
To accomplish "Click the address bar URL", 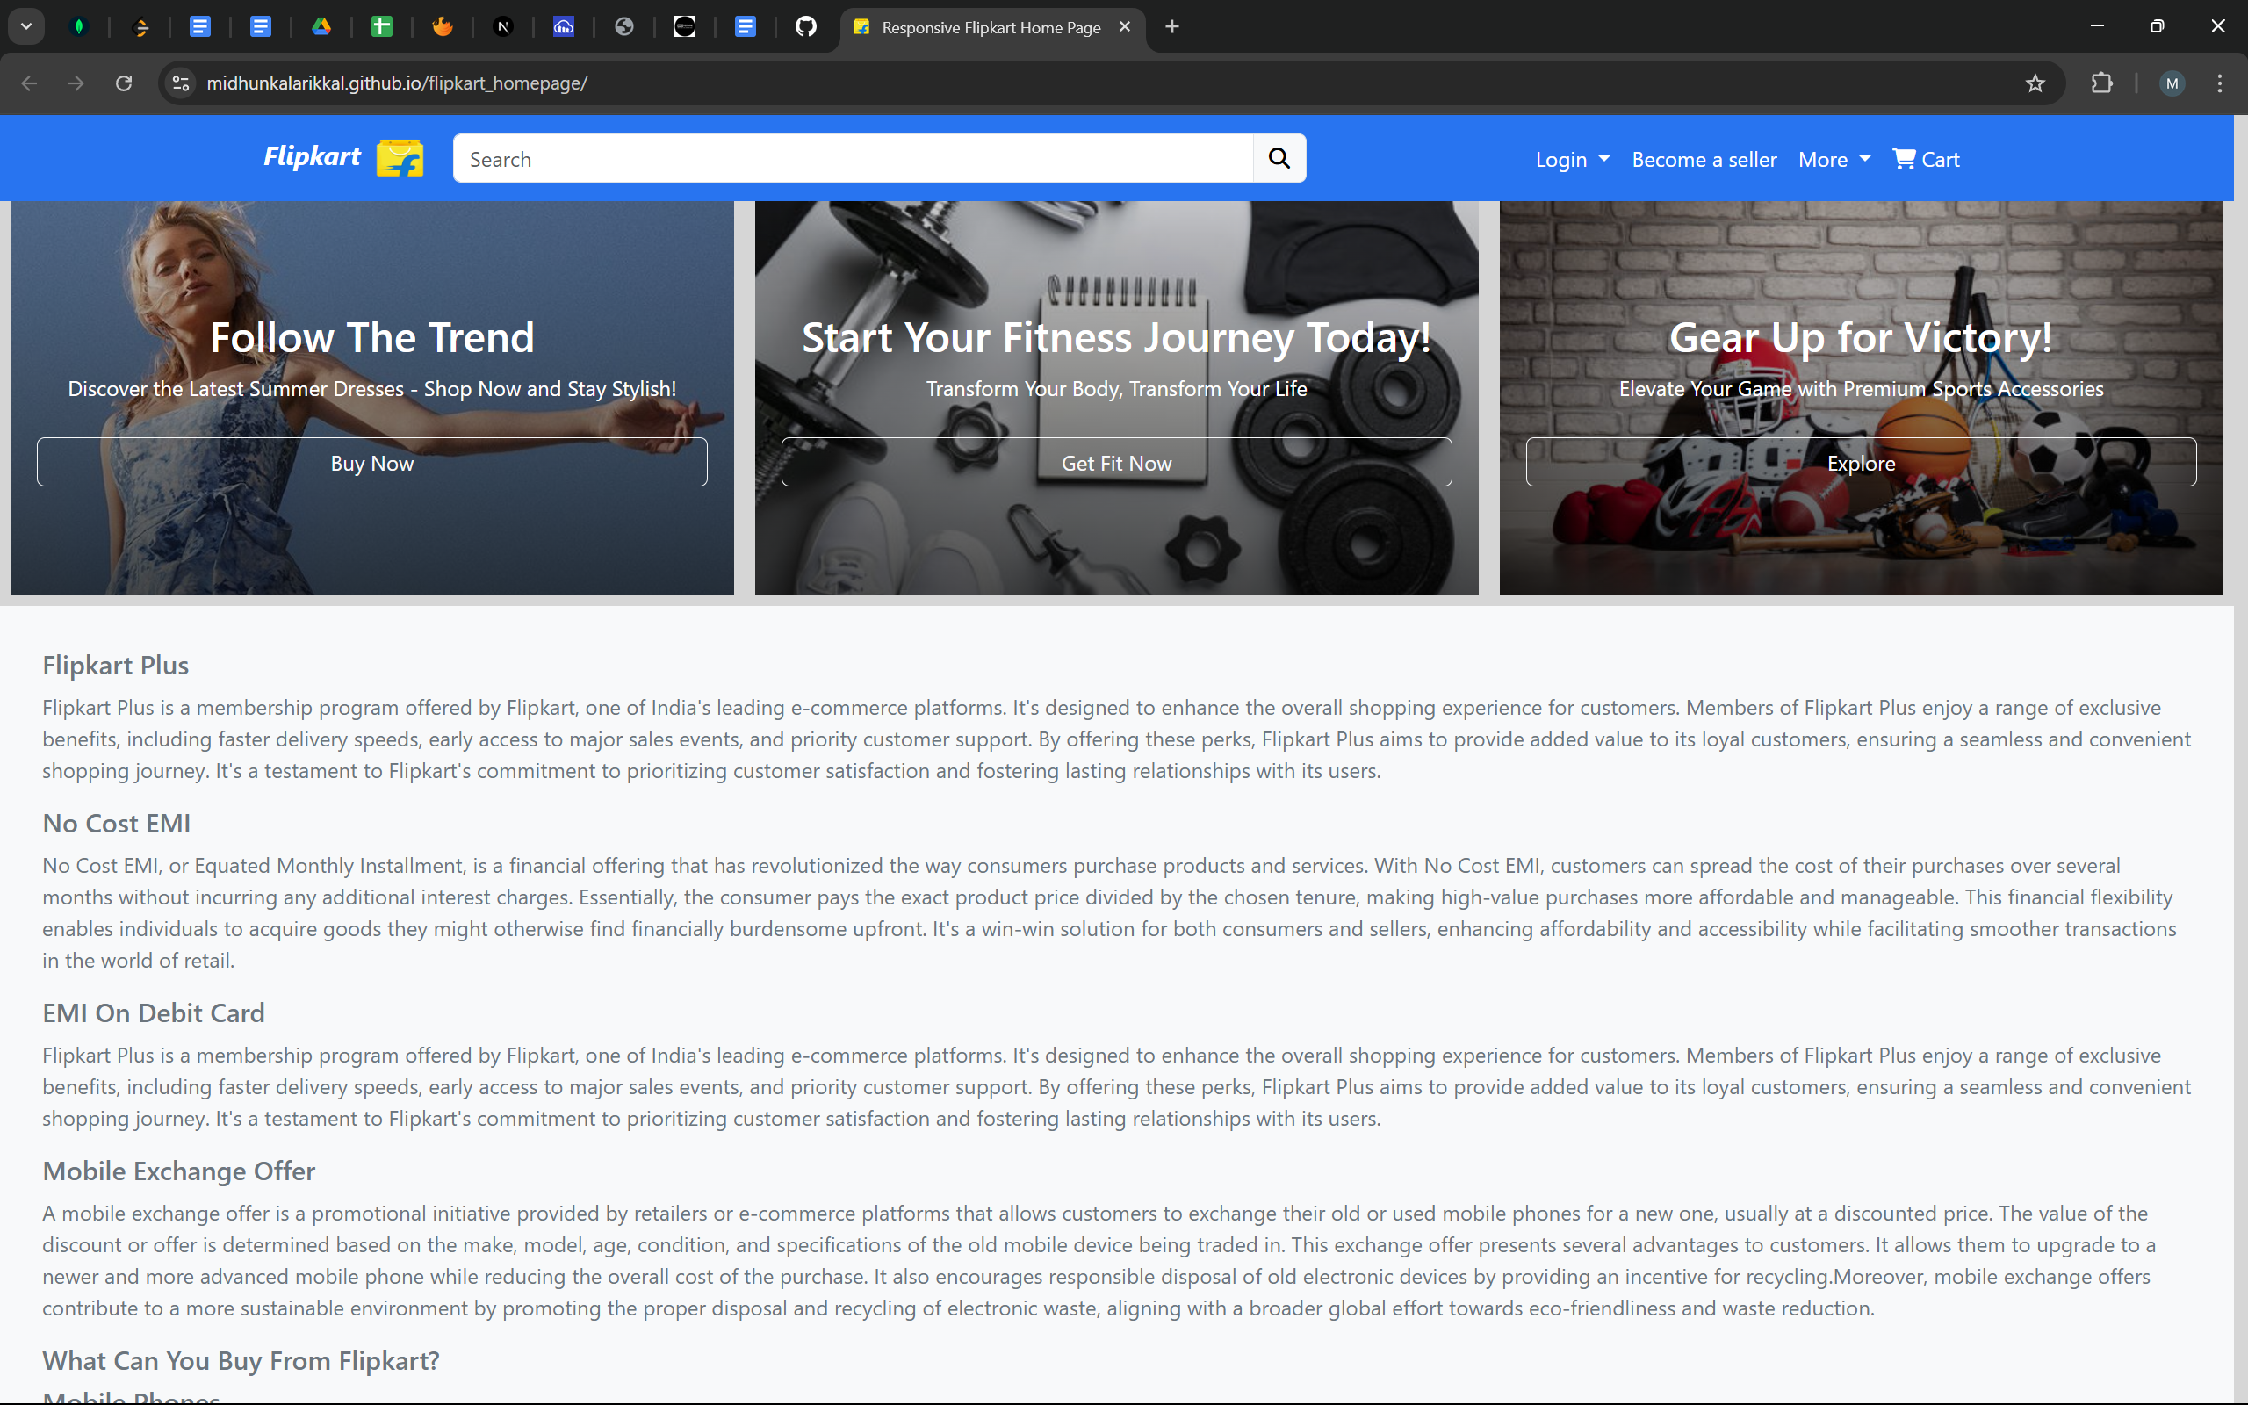I will click(x=397, y=83).
